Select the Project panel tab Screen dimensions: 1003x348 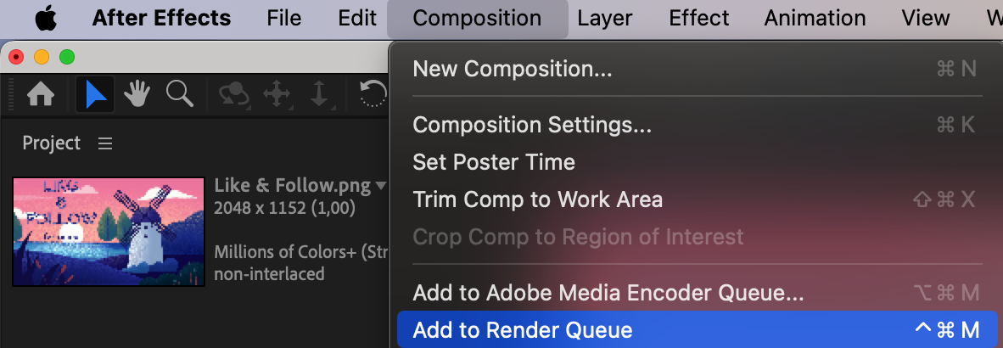pyautogui.click(x=52, y=143)
